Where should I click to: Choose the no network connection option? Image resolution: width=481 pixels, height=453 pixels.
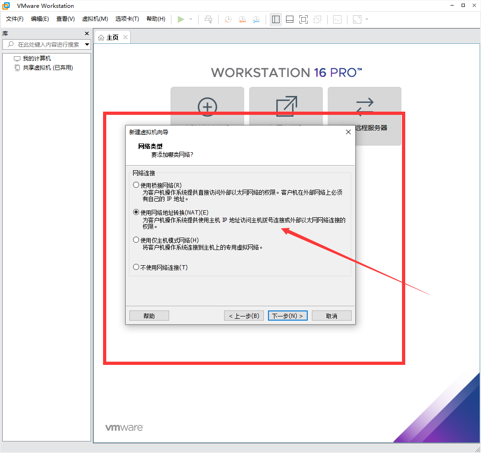coord(136,266)
